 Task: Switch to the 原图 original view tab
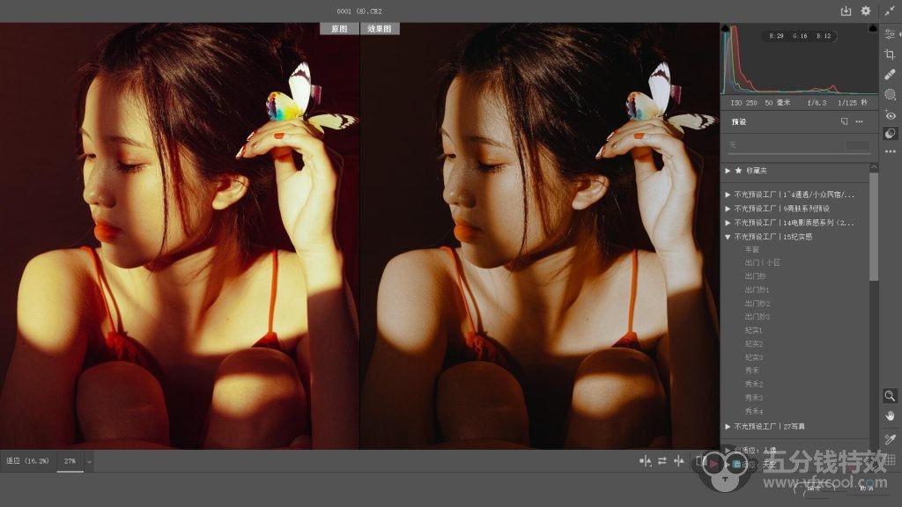tap(339, 29)
